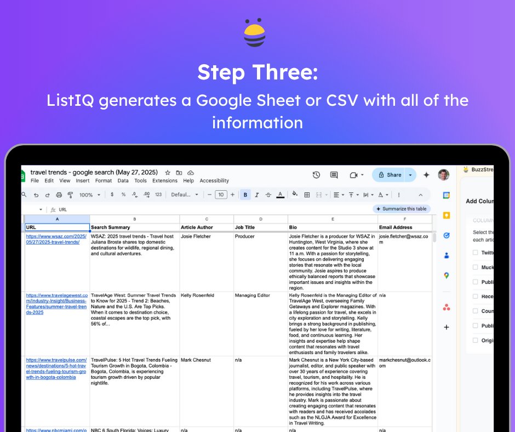Open Gemini sparkle icon near Share

coord(426,175)
